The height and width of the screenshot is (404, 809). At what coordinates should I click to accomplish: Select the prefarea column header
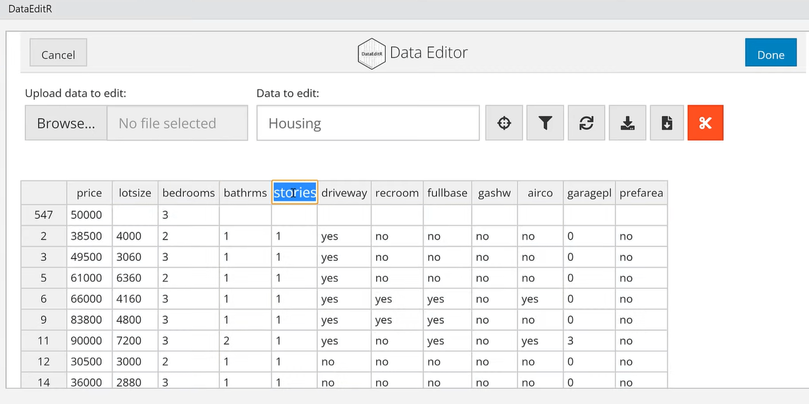point(641,193)
